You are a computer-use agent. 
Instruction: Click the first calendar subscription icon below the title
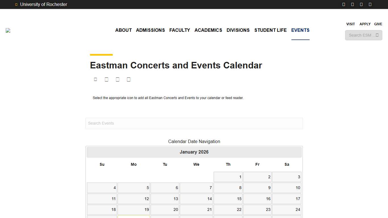[95, 79]
